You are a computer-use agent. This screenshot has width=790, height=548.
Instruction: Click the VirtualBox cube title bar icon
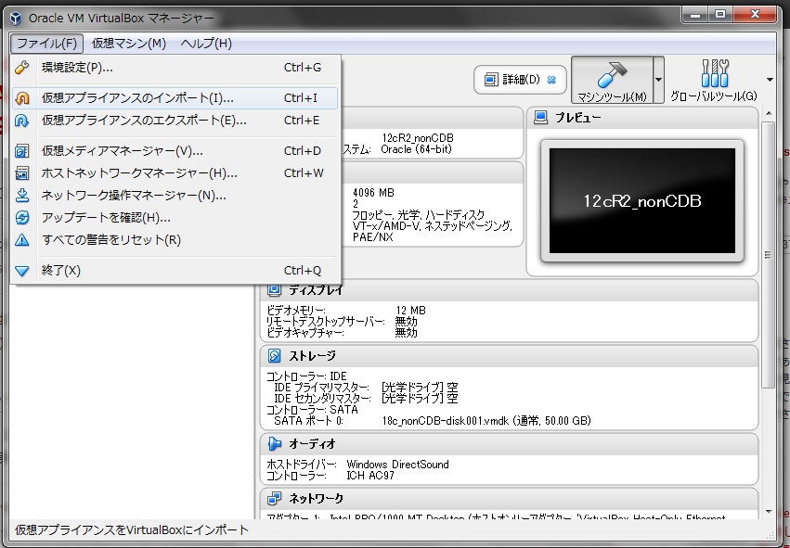16,19
